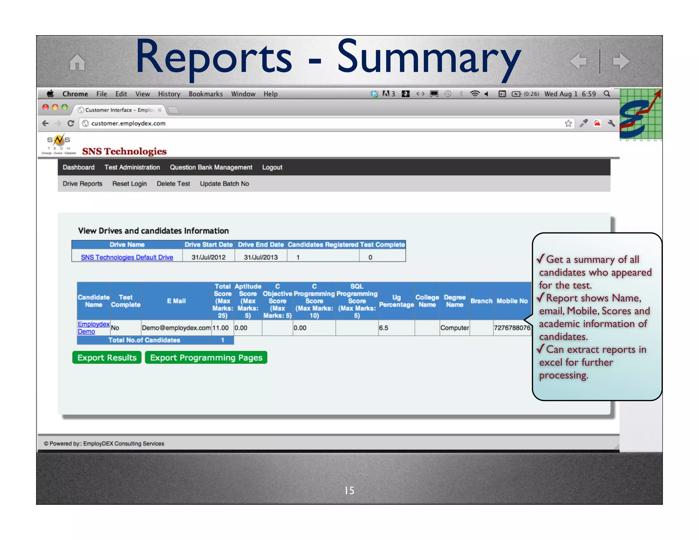Open Test Administration nav item
The image size is (699, 540).
pos(132,167)
